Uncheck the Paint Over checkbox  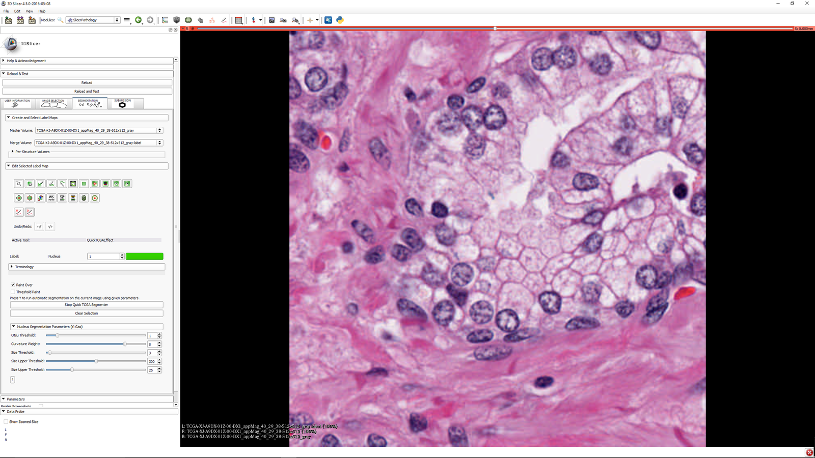(x=13, y=285)
